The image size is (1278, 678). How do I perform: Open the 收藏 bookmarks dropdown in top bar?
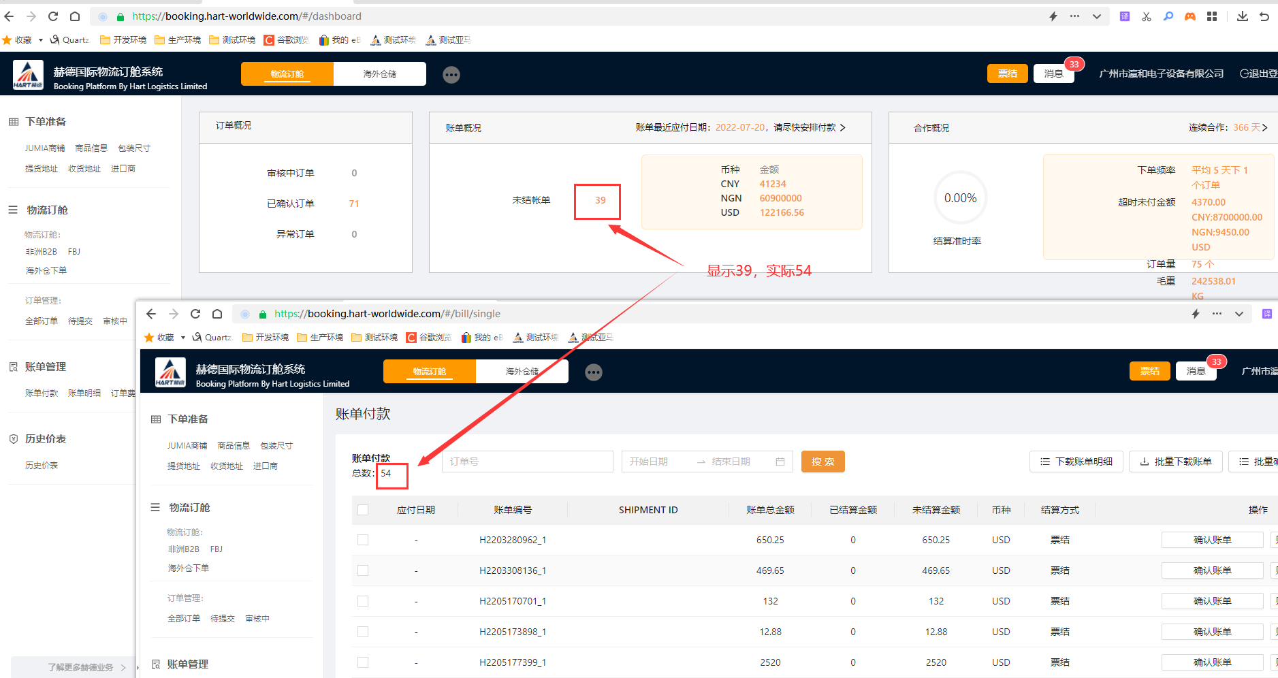(40, 40)
